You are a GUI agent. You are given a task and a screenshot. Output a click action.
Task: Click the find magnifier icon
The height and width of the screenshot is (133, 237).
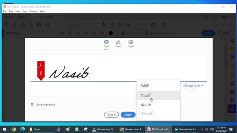(47, 24)
